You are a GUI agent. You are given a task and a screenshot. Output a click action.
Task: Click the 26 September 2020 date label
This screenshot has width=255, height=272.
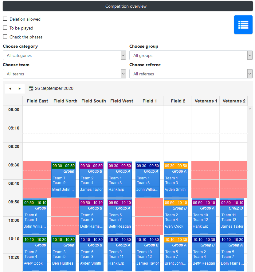[x=54, y=88]
